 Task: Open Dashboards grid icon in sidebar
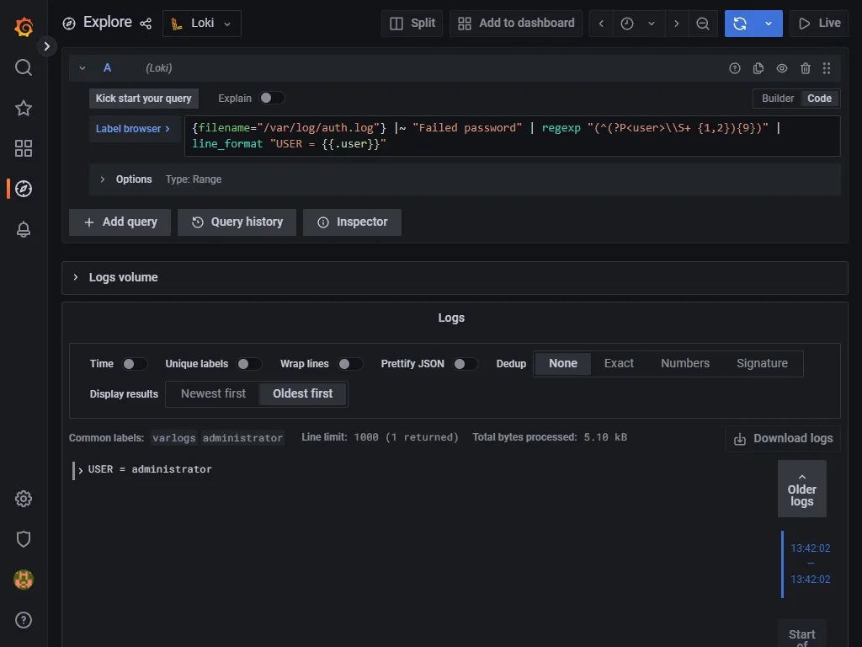coord(24,148)
